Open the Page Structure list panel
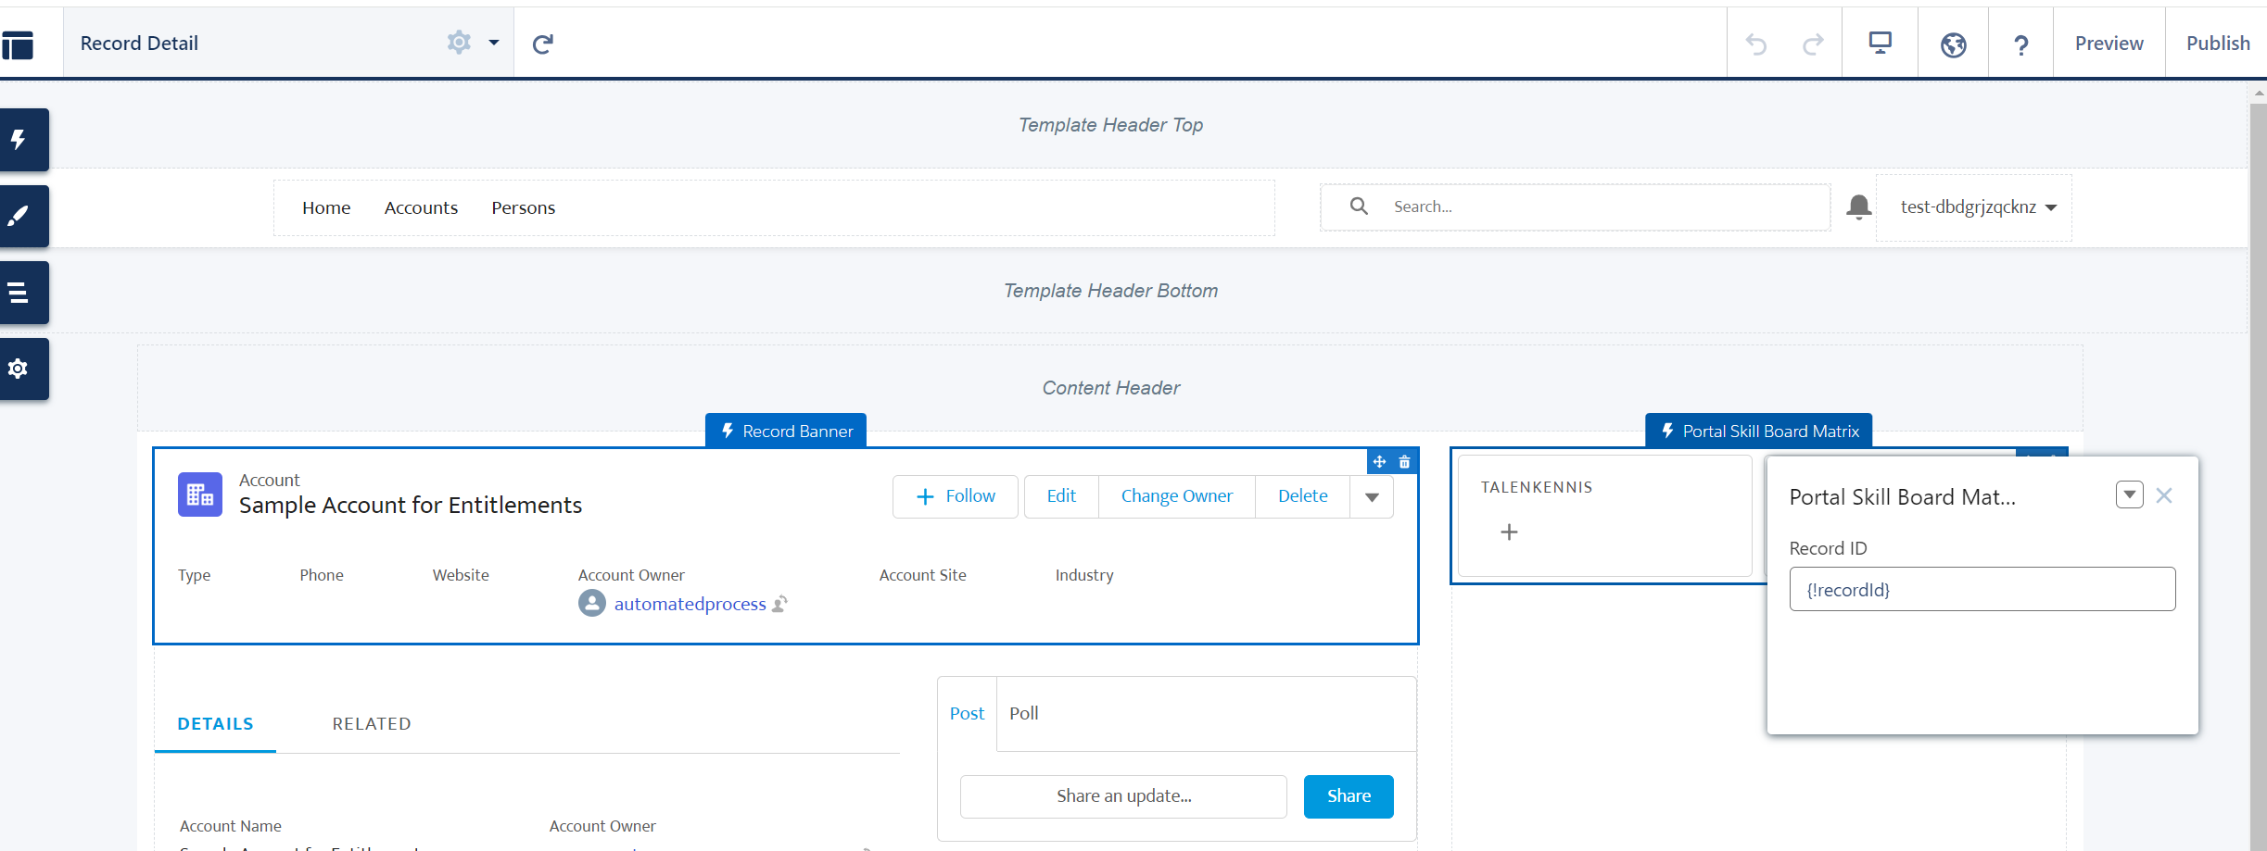Image resolution: width=2267 pixels, height=851 pixels. (19, 294)
